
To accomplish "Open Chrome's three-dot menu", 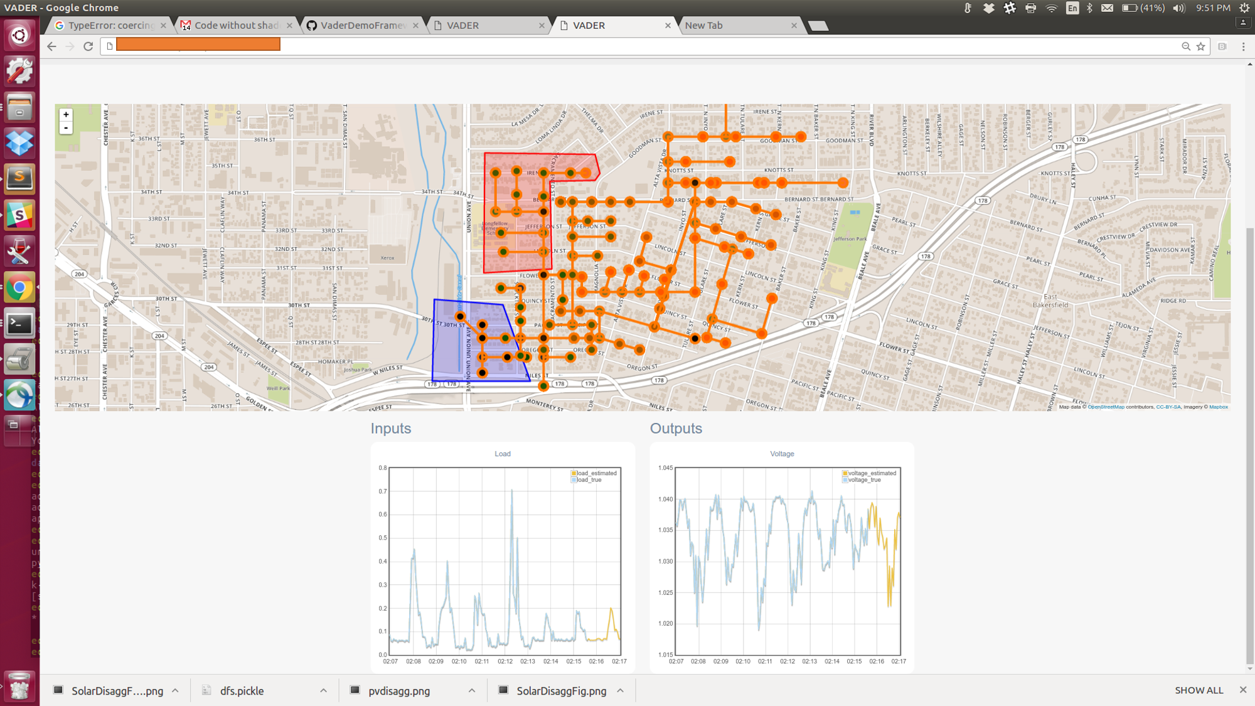I will pos(1243,46).
